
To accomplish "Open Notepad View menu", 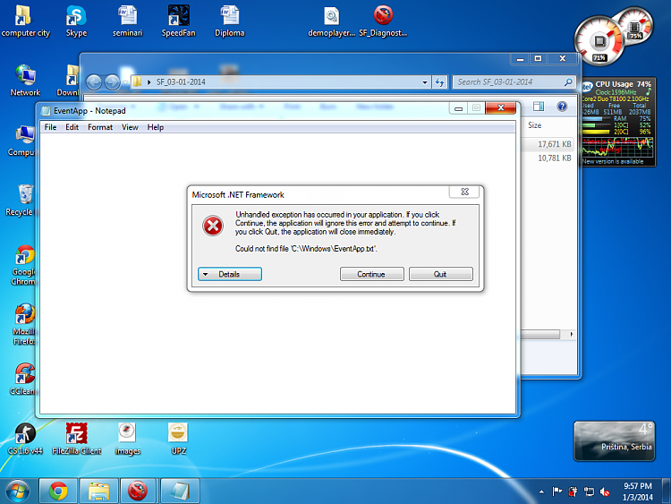I will click(x=130, y=127).
